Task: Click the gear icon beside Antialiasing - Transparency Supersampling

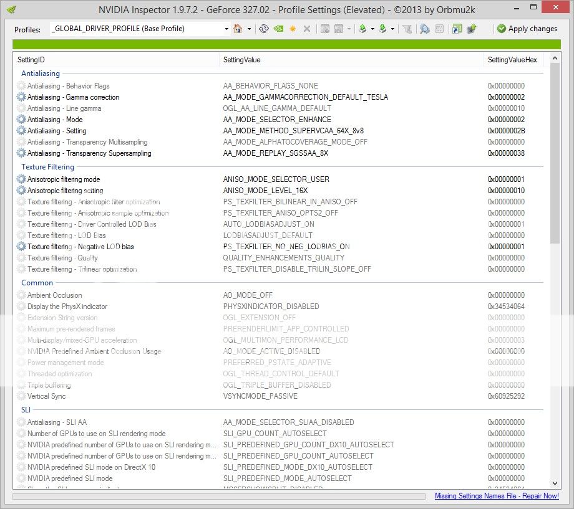Action: point(21,153)
